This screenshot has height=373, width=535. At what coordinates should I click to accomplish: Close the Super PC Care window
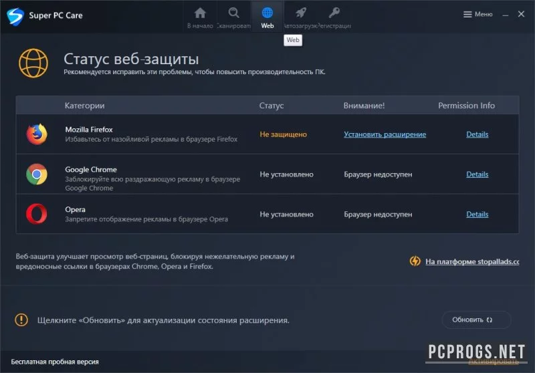point(521,14)
